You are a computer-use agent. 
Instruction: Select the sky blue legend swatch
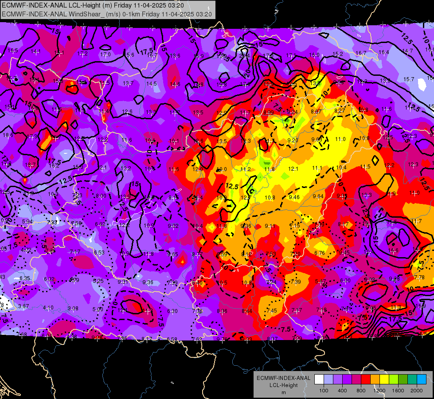422,379
